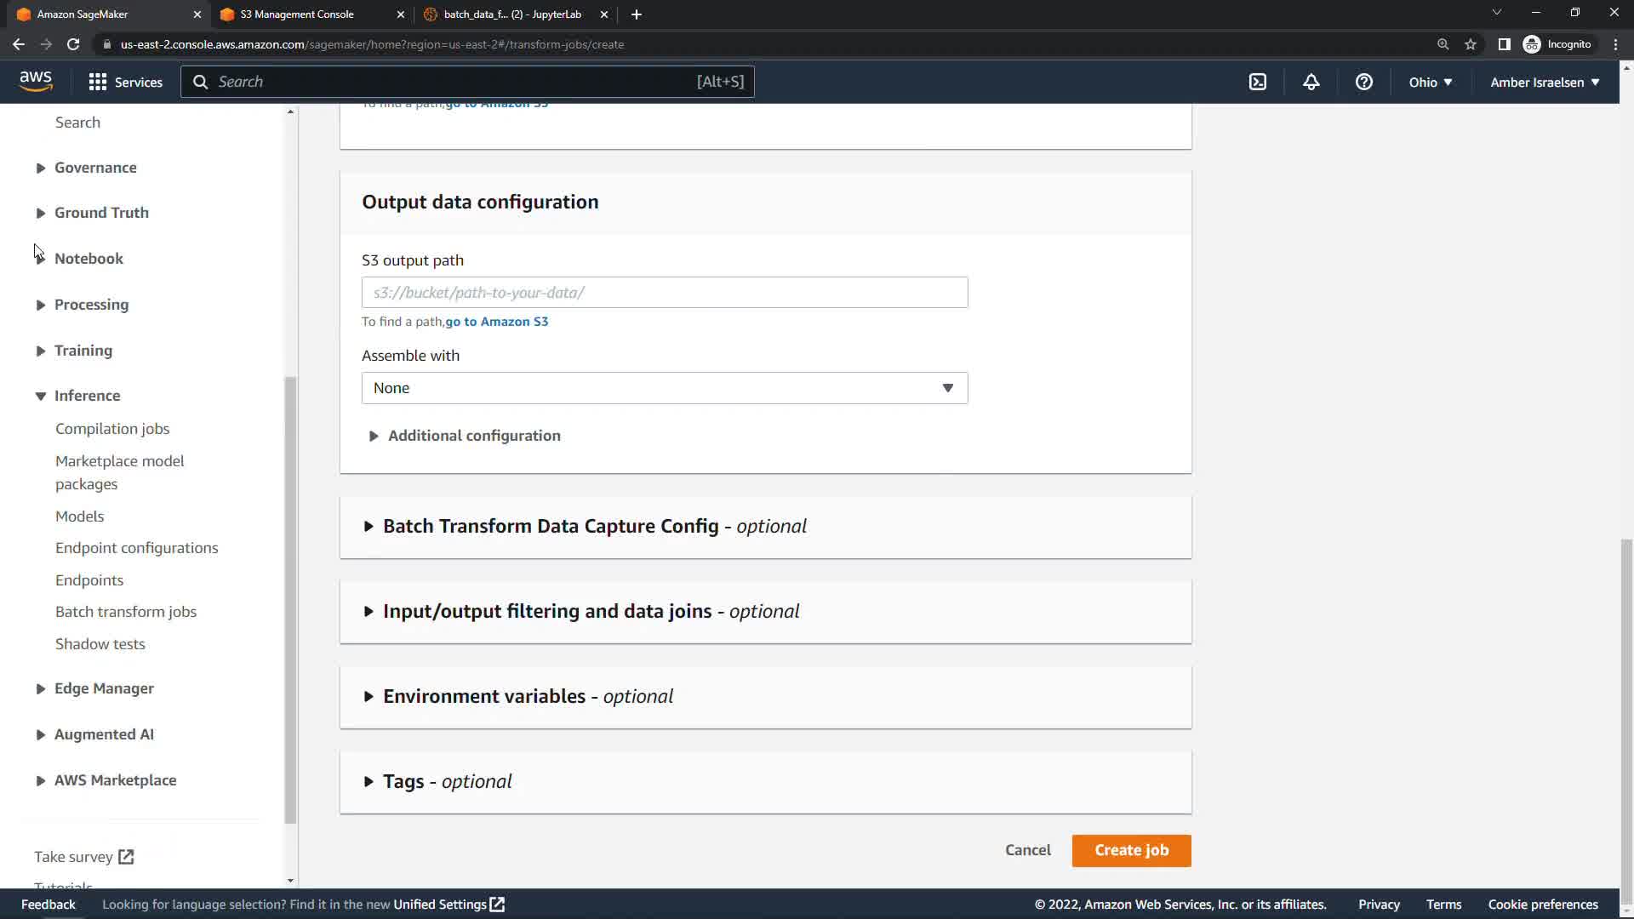Viewport: 1634px width, 919px height.
Task: Open AWS CloudShell icon
Action: (x=1257, y=82)
